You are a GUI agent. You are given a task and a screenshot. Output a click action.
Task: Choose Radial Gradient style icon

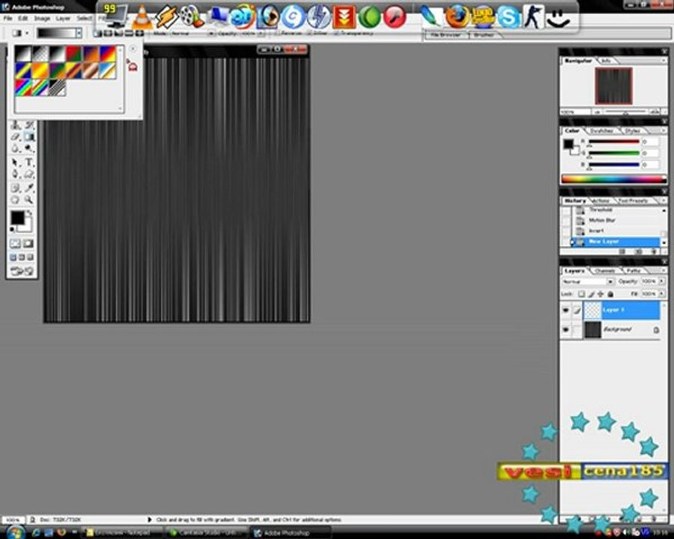[109, 33]
